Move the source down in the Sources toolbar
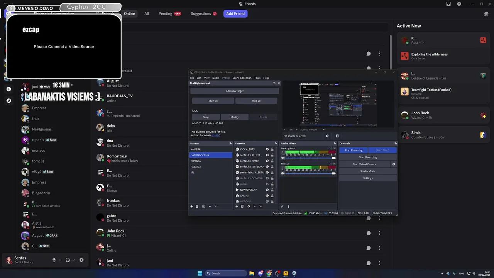The image size is (494, 278). coord(261,207)
